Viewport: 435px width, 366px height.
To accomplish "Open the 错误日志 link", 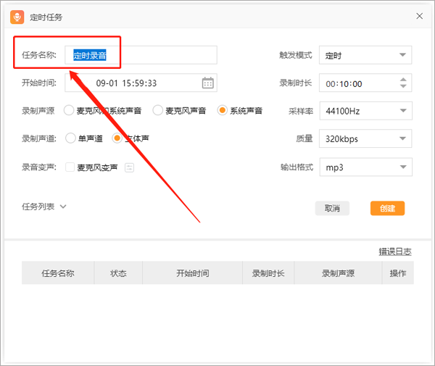I will point(395,251).
